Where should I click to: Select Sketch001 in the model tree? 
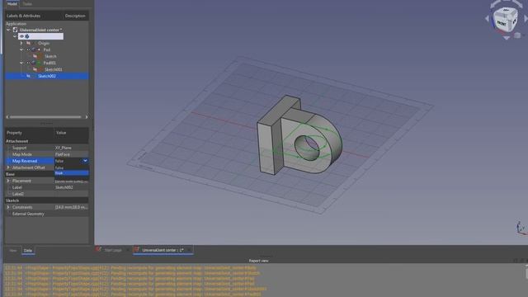54,69
